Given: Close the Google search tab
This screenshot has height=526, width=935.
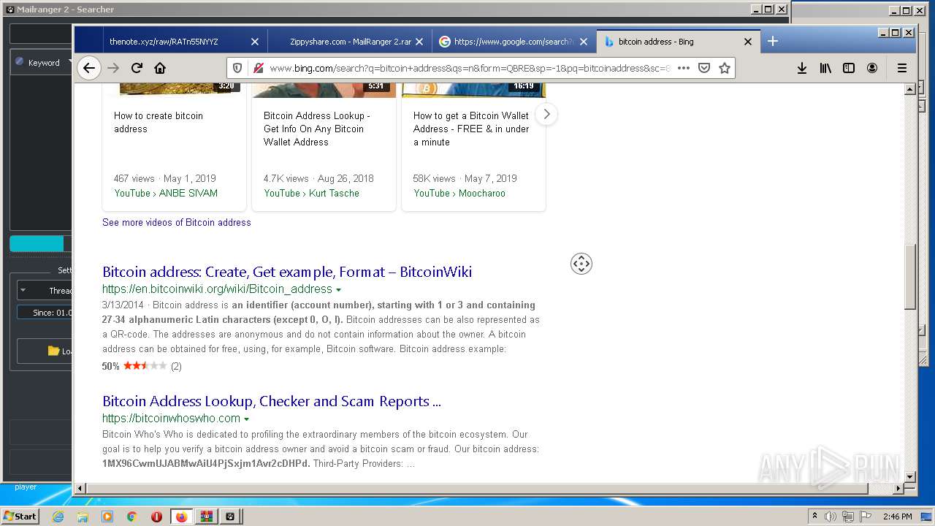Looking at the screenshot, I should pyautogui.click(x=584, y=42).
